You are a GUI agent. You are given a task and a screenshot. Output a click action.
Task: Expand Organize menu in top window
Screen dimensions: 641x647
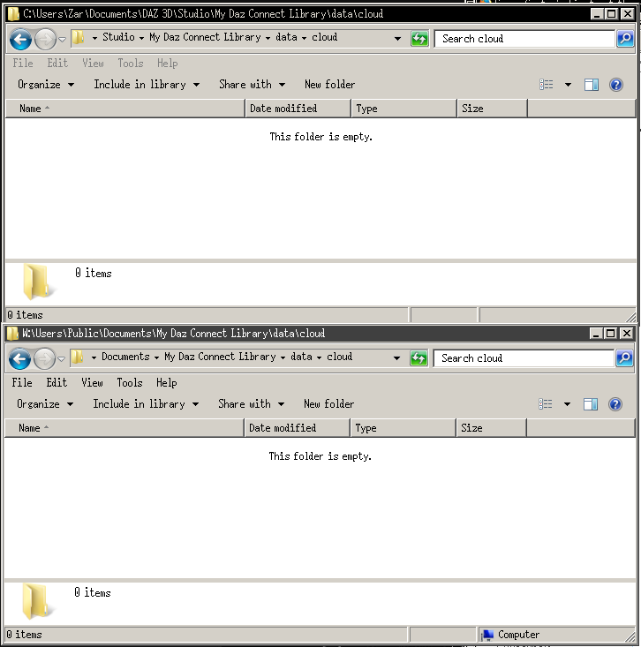[46, 85]
